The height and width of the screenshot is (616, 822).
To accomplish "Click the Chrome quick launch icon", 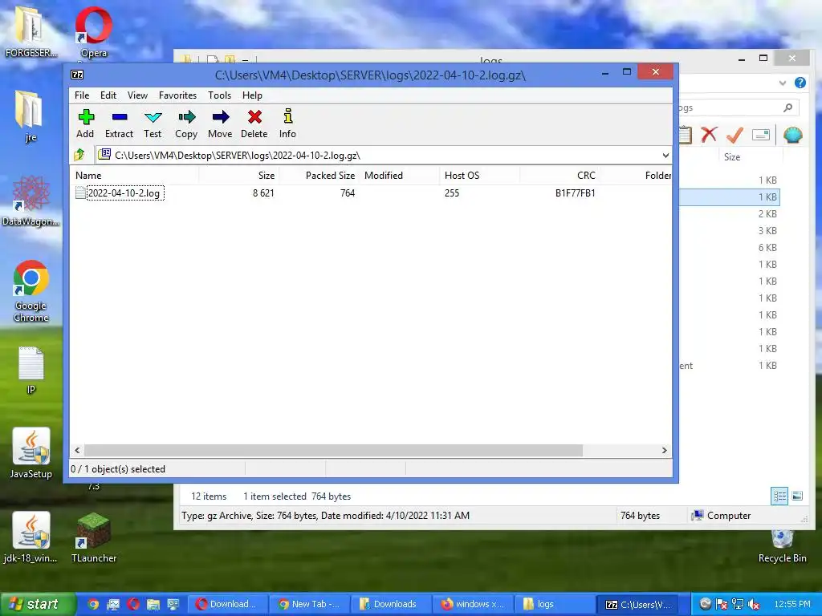I will [x=93, y=605].
